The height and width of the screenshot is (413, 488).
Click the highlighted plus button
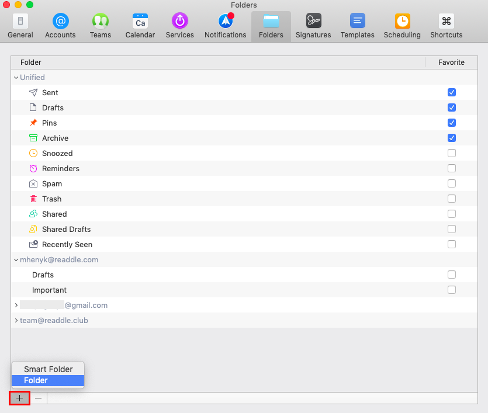19,398
